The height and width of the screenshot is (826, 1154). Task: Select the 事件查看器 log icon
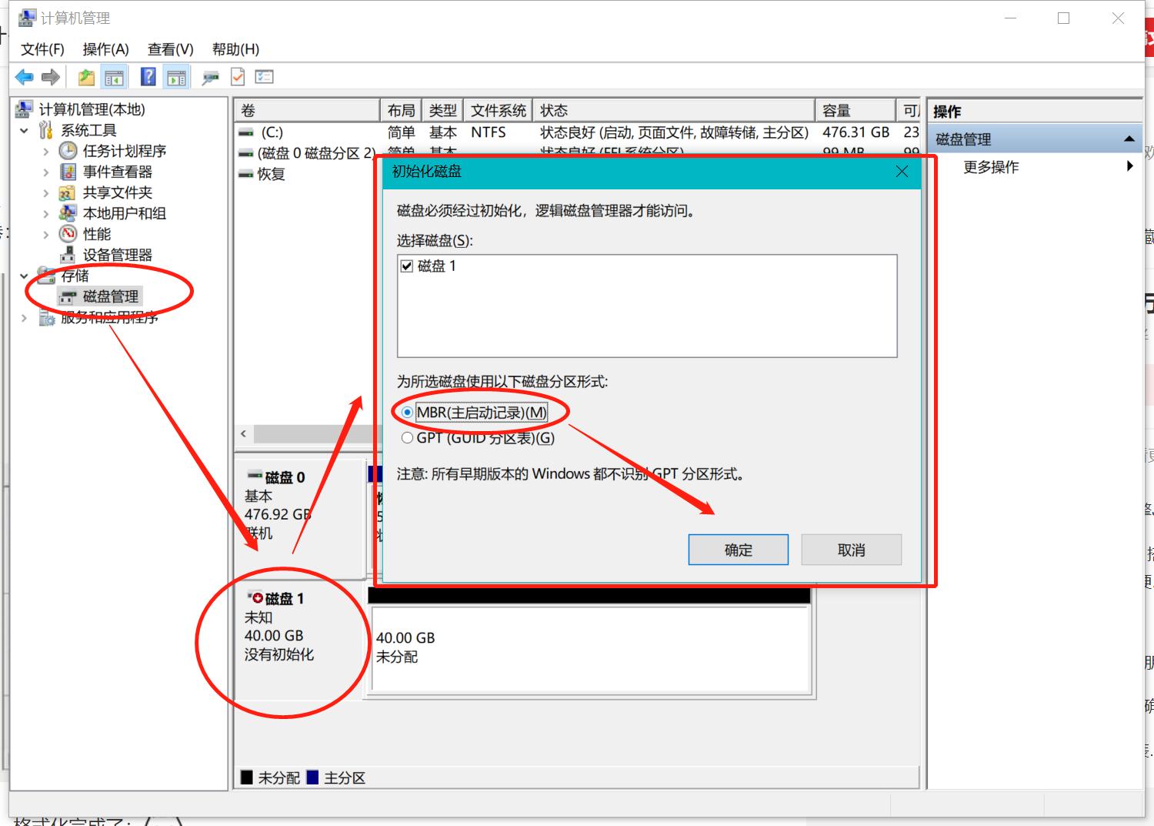click(x=68, y=172)
